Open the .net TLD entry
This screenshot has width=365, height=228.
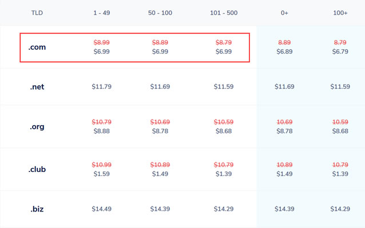pos(37,87)
